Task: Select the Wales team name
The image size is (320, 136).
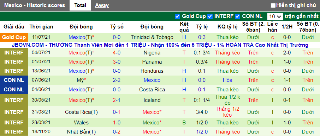Action: 81,123
